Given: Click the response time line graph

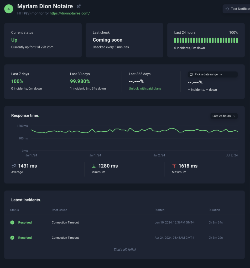Looking at the screenshot, I should [x=134, y=131].
